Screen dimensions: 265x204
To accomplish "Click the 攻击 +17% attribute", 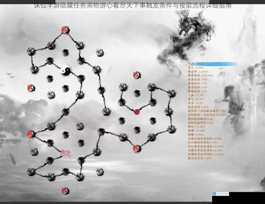I will point(196,103).
